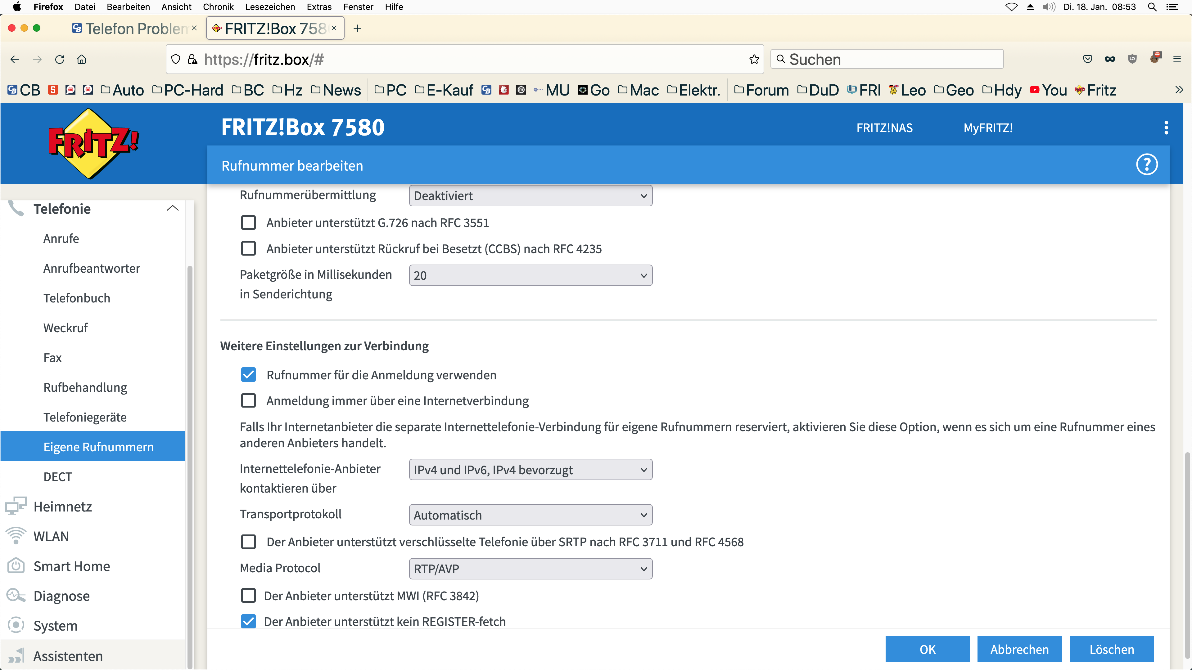The image size is (1192, 670).
Task: Reload the page with refresh icon
Action: pos(60,59)
